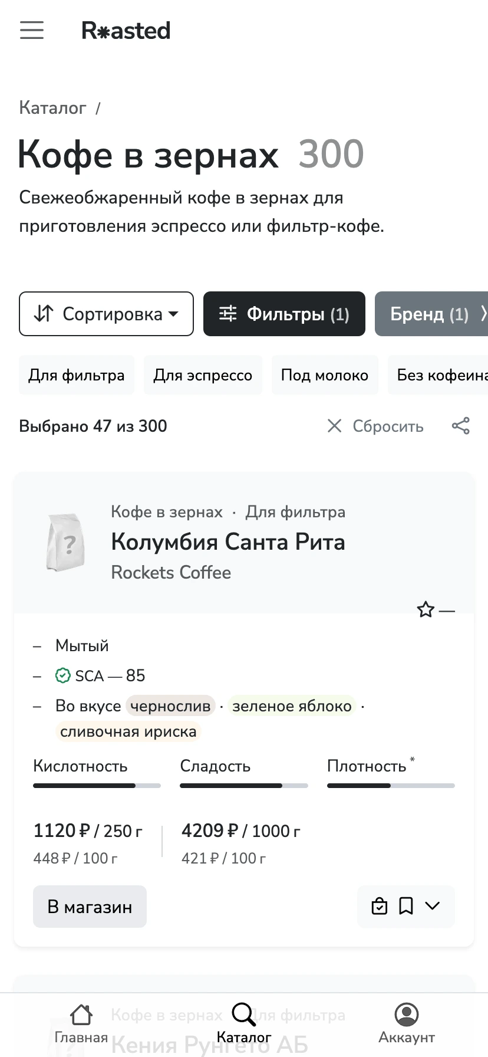Image resolution: width=488 pixels, height=1057 pixels.
Task: Click the Кислотность level bar
Action: 97,786
